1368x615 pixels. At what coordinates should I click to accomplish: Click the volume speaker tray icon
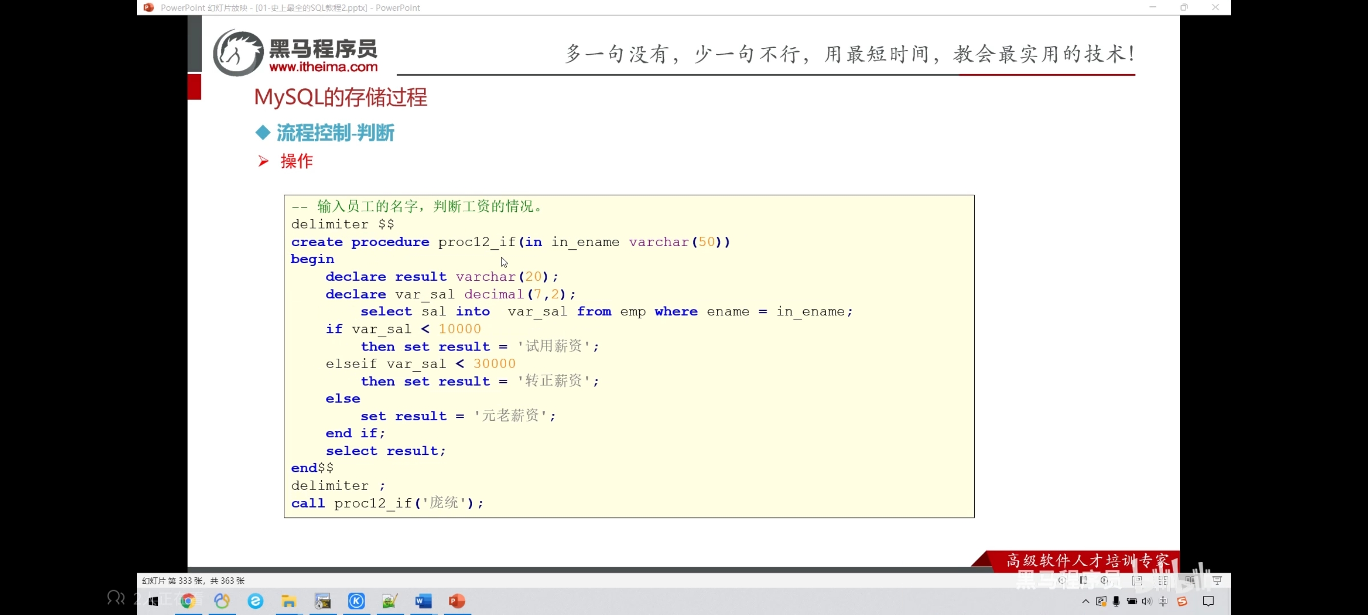pyautogui.click(x=1147, y=601)
